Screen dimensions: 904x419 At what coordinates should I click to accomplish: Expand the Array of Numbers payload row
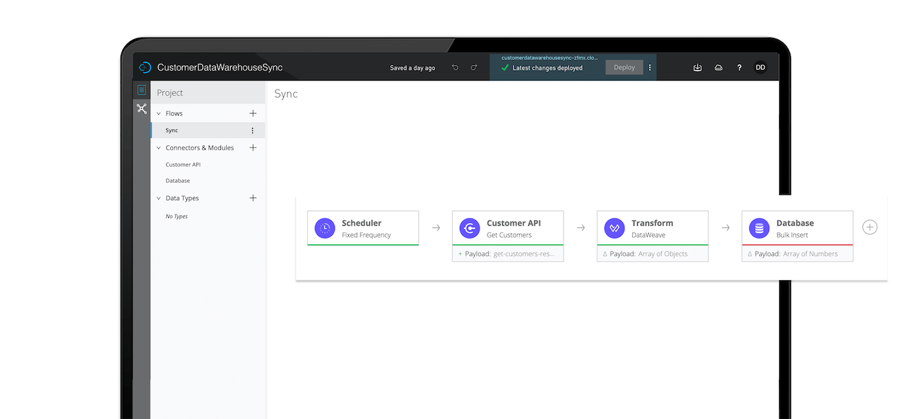click(x=797, y=254)
